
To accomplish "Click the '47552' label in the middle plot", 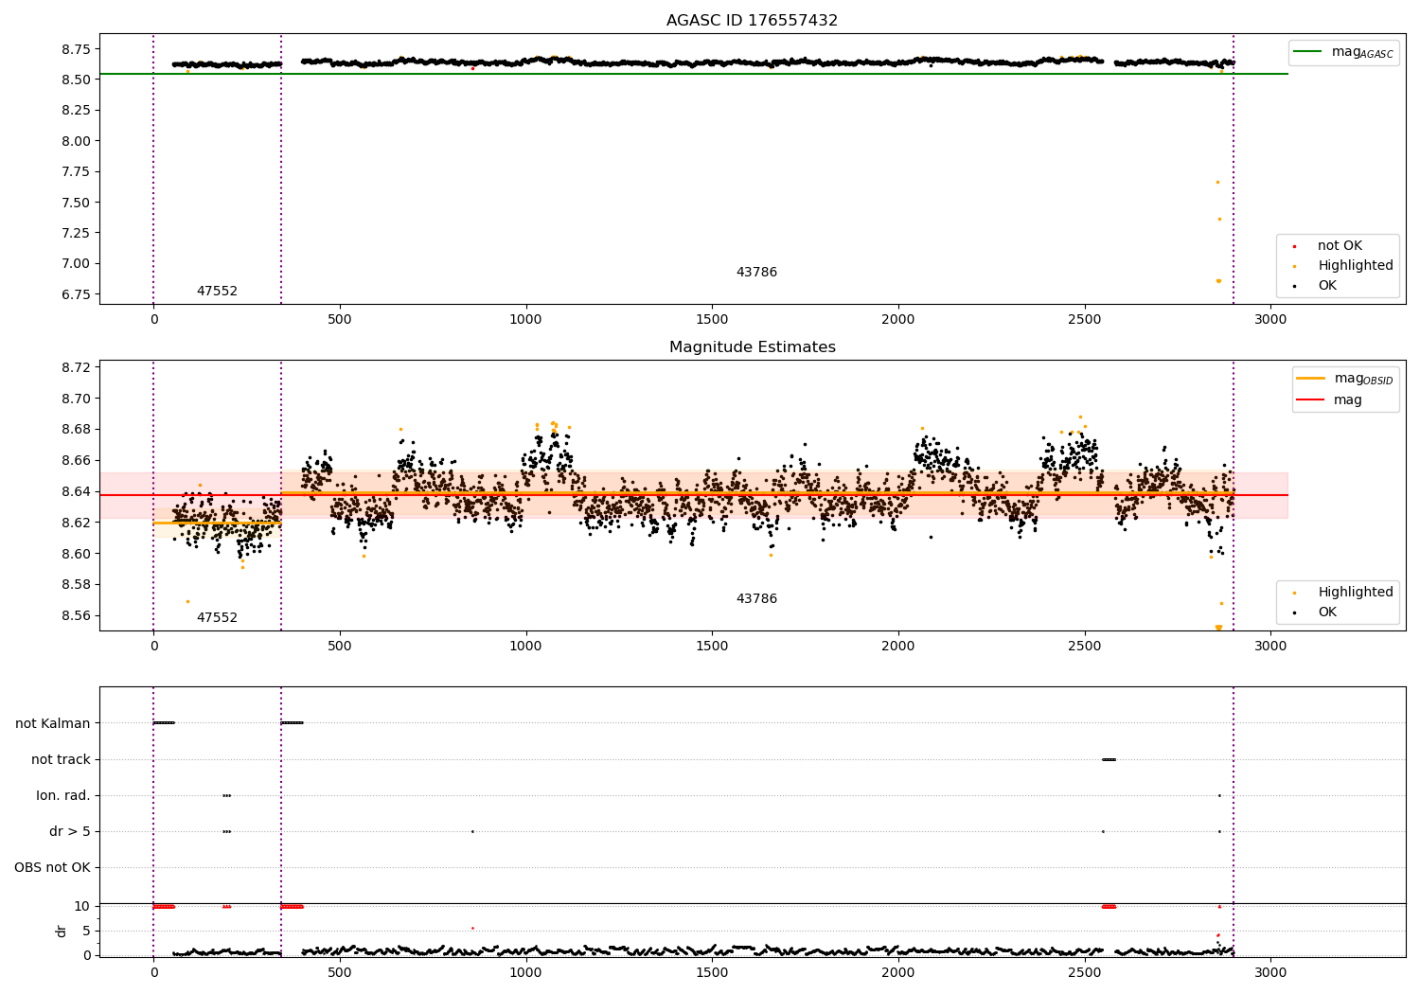I will [x=217, y=617].
